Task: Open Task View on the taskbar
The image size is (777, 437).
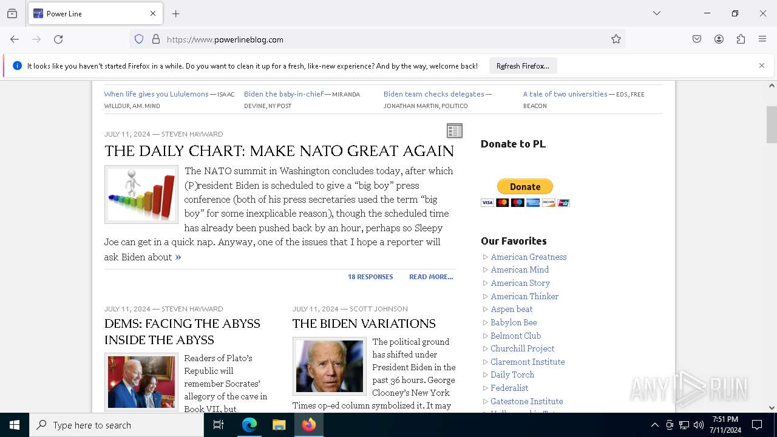Action: click(219, 425)
